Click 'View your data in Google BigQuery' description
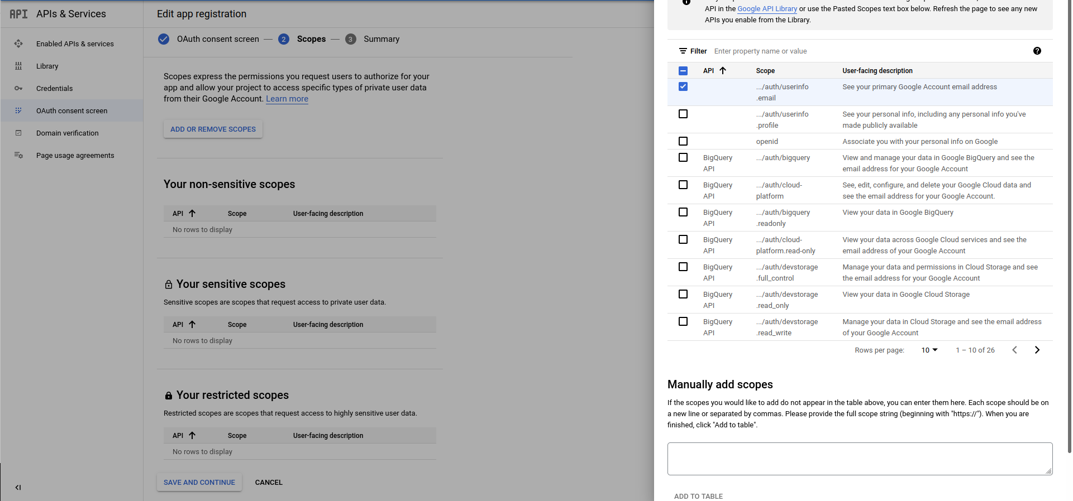 898,212
